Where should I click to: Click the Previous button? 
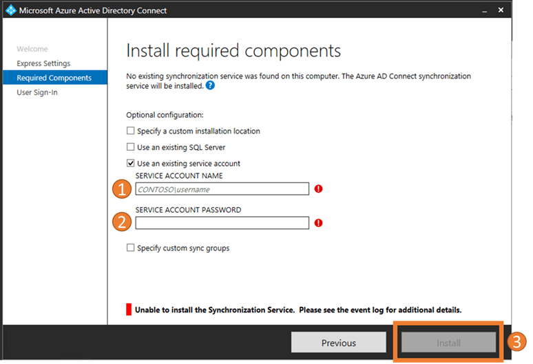(x=339, y=343)
